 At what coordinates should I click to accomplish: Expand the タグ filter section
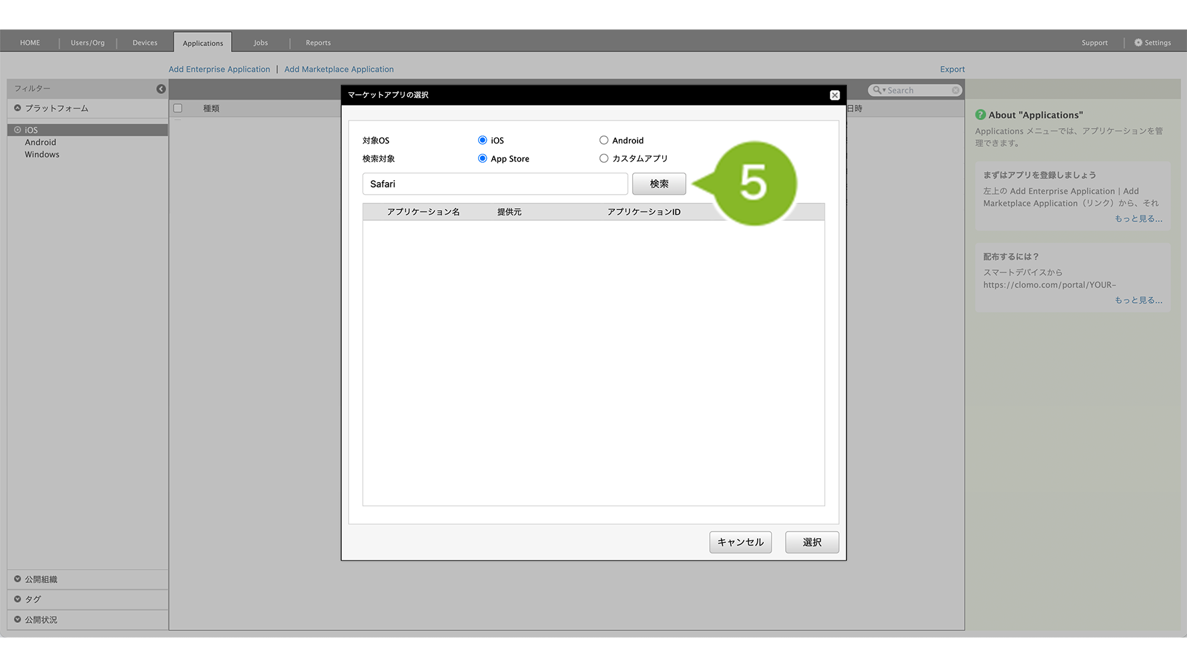click(x=18, y=599)
